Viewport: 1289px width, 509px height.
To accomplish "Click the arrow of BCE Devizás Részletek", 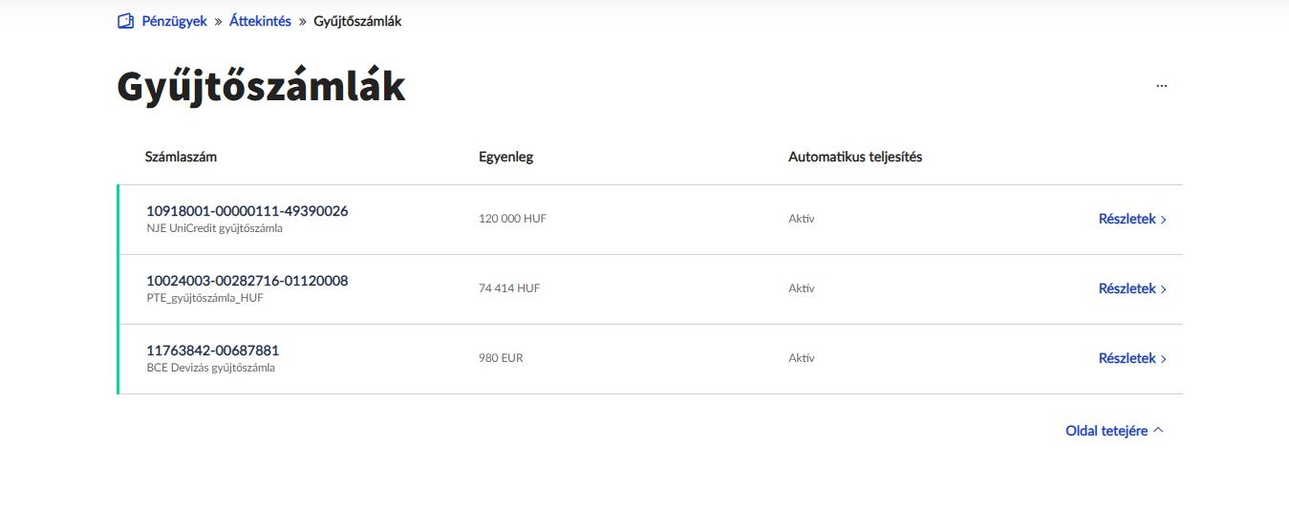I will pos(1164,359).
